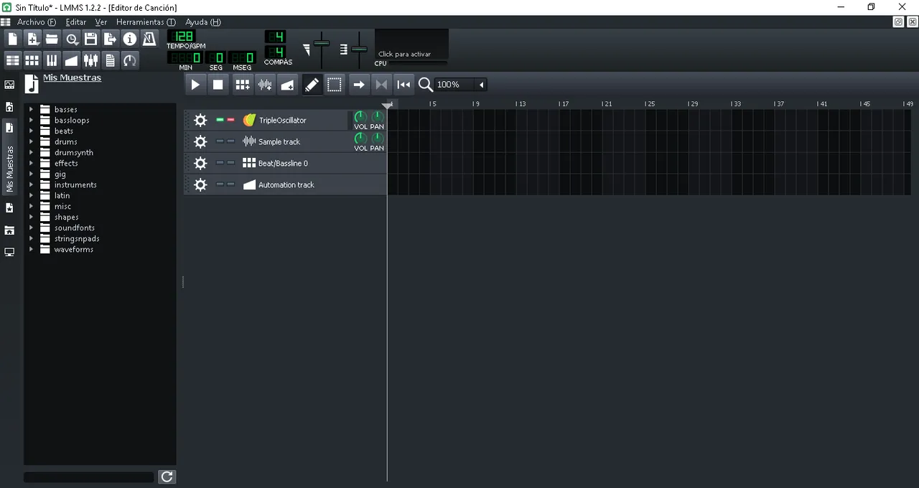Reload the sample browser file list
Image resolution: width=919 pixels, height=488 pixels.
point(167,477)
